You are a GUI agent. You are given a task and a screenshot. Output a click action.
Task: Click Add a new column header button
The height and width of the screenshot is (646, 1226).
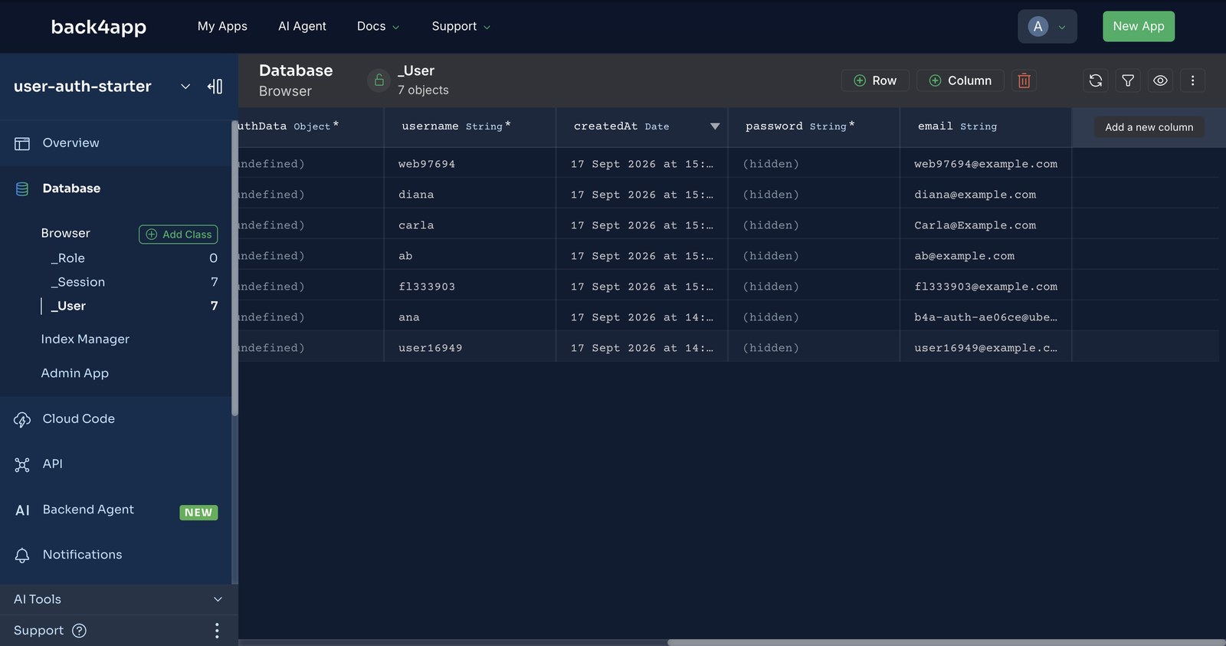point(1149,127)
